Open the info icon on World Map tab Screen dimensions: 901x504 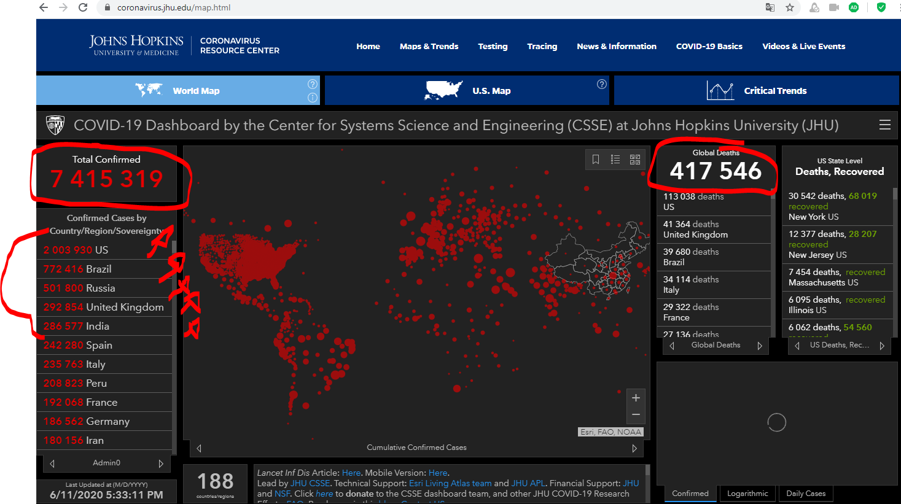(313, 98)
